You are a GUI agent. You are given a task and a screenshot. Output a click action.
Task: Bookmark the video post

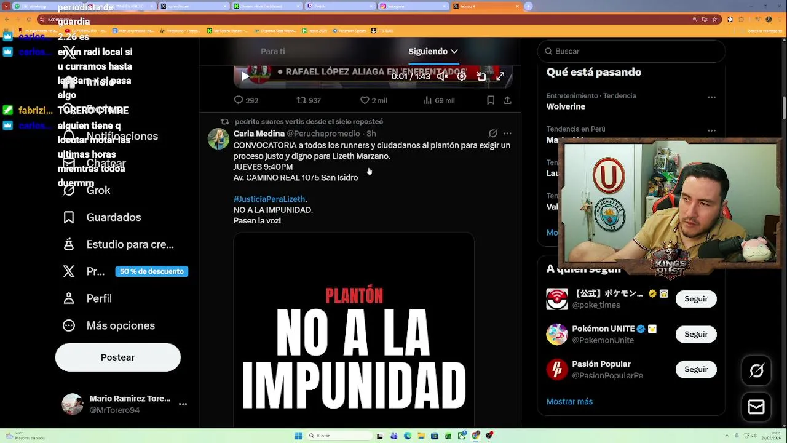[491, 100]
